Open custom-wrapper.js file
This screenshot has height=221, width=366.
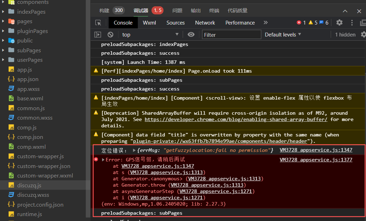[40, 156]
